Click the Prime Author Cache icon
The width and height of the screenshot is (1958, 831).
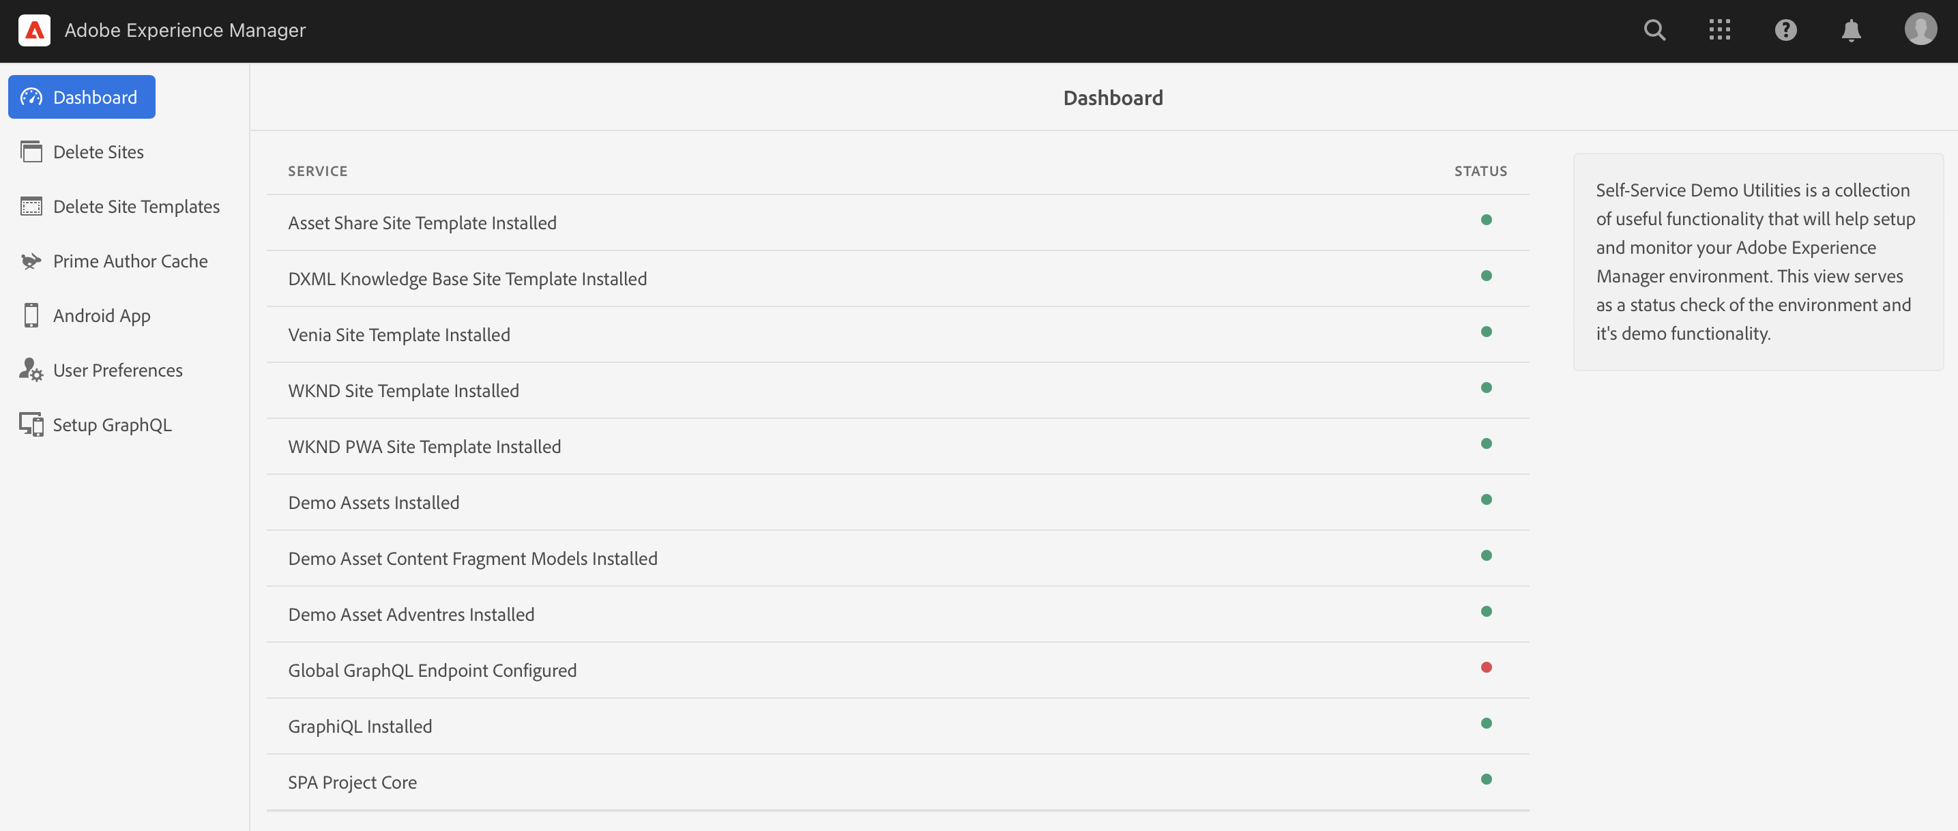click(31, 261)
